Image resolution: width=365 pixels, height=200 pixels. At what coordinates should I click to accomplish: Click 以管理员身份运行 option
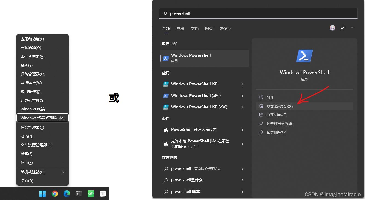[x=280, y=106]
